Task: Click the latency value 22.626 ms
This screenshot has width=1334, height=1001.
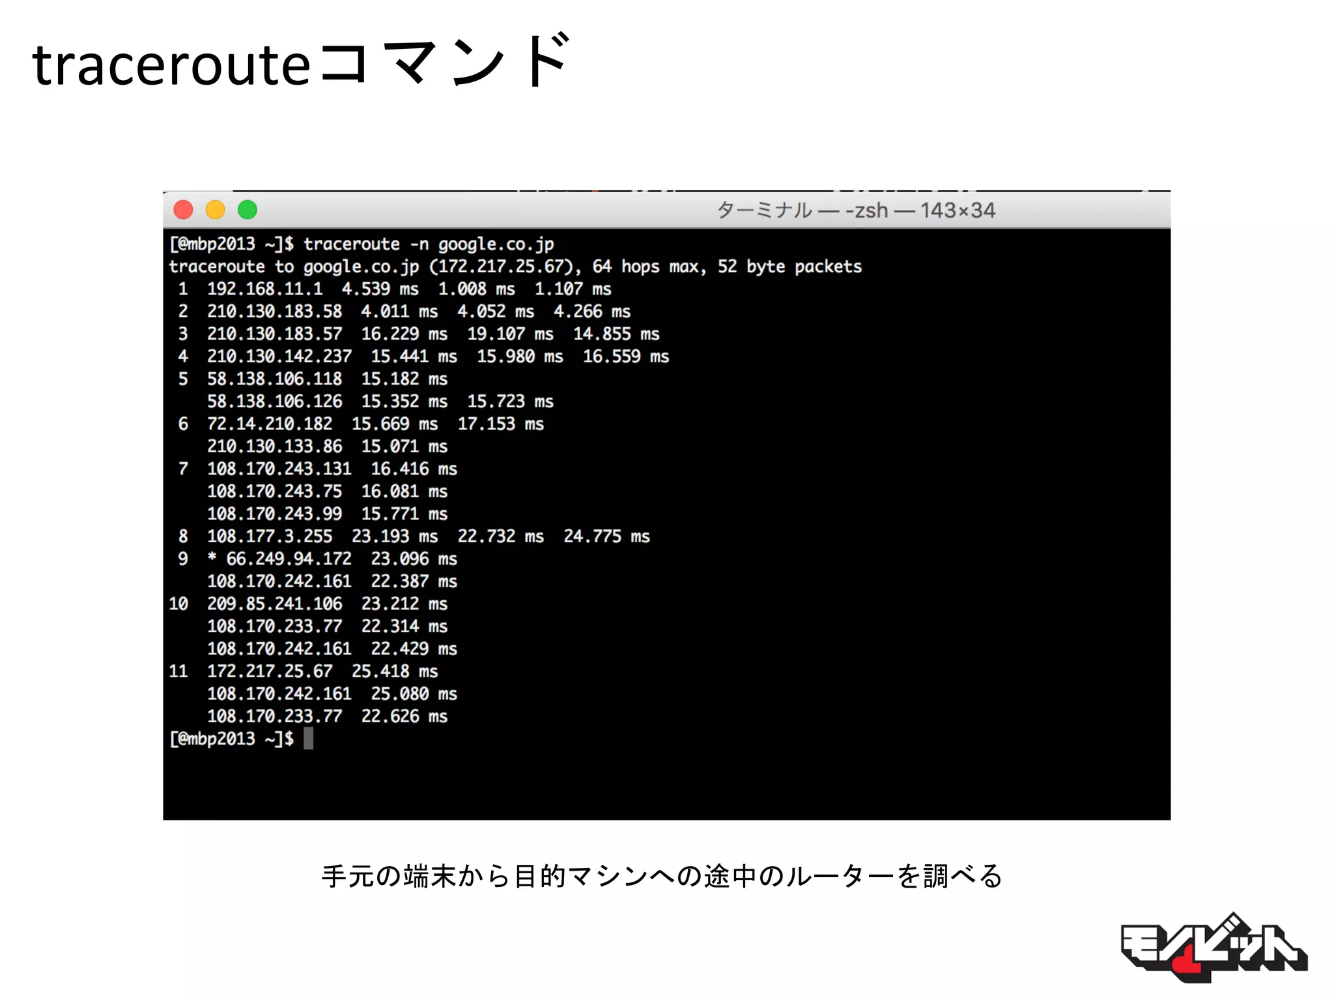Action: pos(404,716)
